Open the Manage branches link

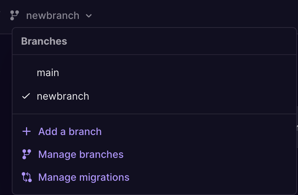[81, 154]
